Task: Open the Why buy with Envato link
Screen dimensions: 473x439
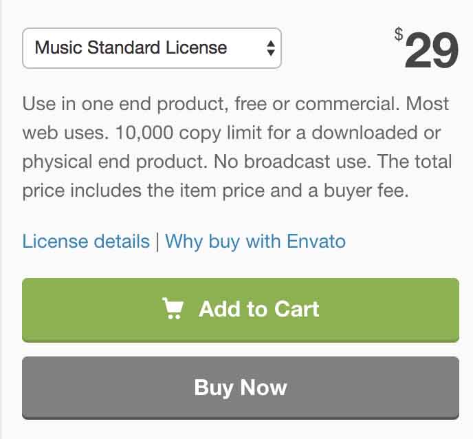Action: click(255, 242)
